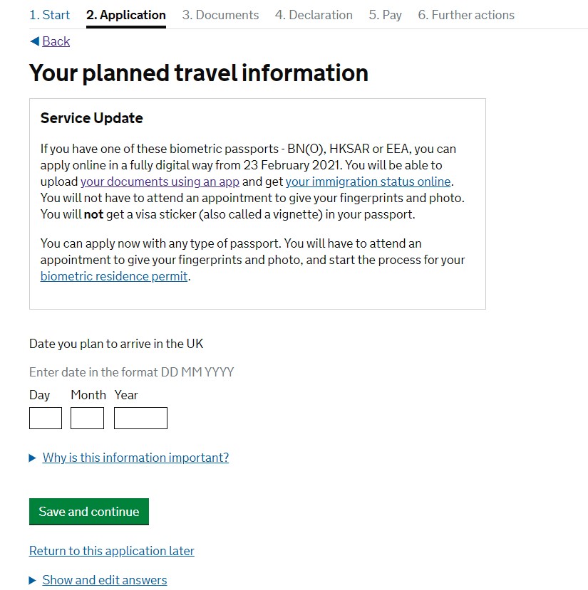Screen dimensions: 588x590
Task: Expand 'Why is this information important?' details
Action: (x=135, y=458)
